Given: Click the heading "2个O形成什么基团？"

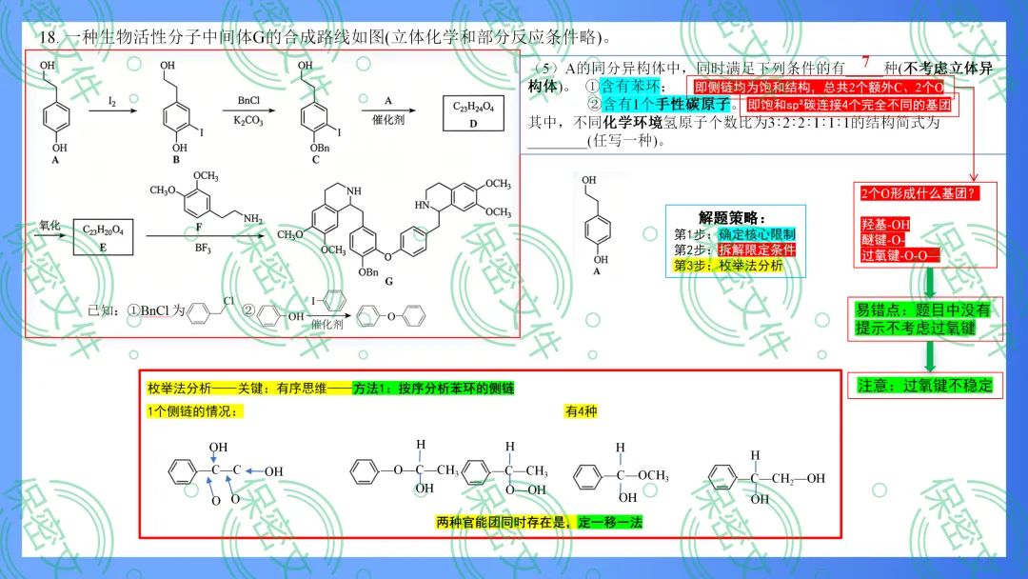Looking at the screenshot, I should click(x=919, y=193).
